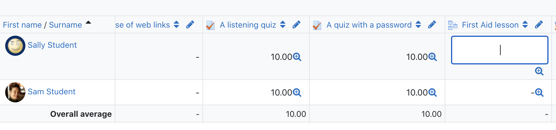The width and height of the screenshot is (556, 130).
Task: Sort by First Aid lesson column arrows
Action: 525,25
